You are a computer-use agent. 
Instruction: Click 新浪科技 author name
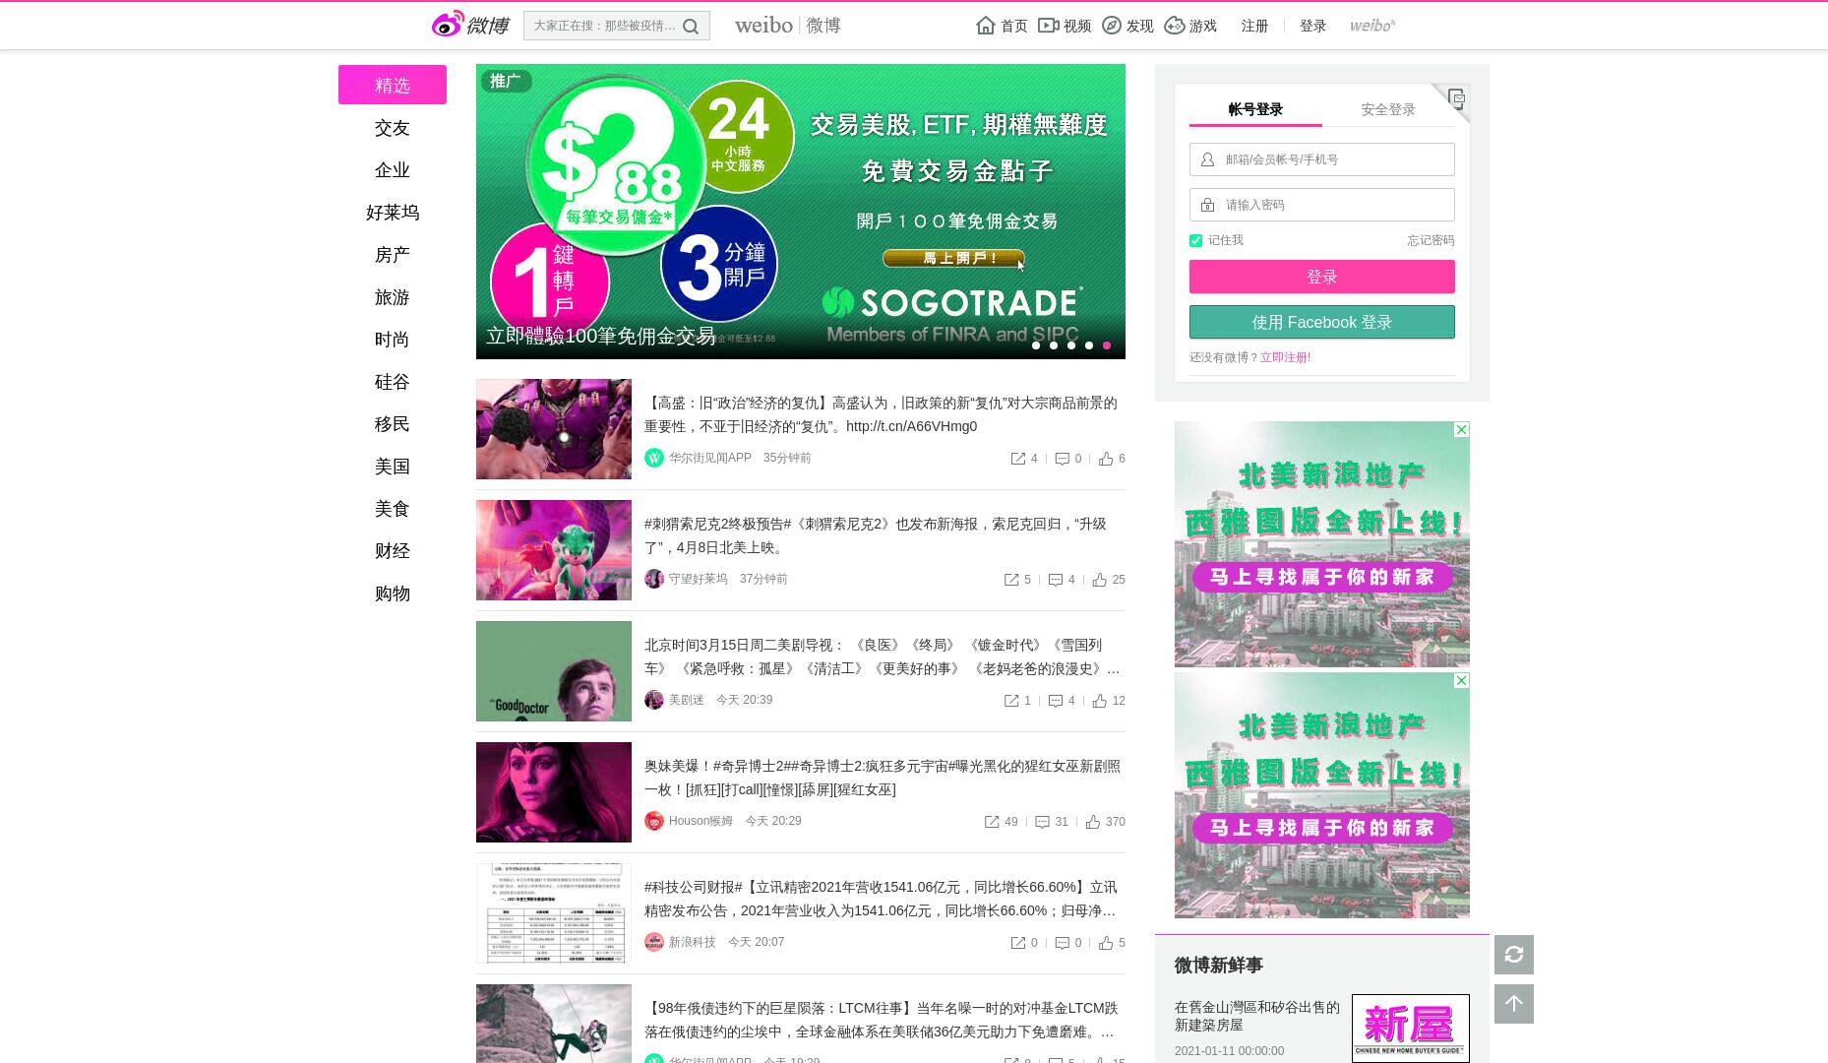coord(692,942)
